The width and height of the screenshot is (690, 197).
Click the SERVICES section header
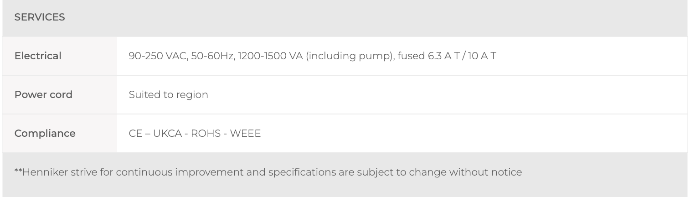pos(40,18)
